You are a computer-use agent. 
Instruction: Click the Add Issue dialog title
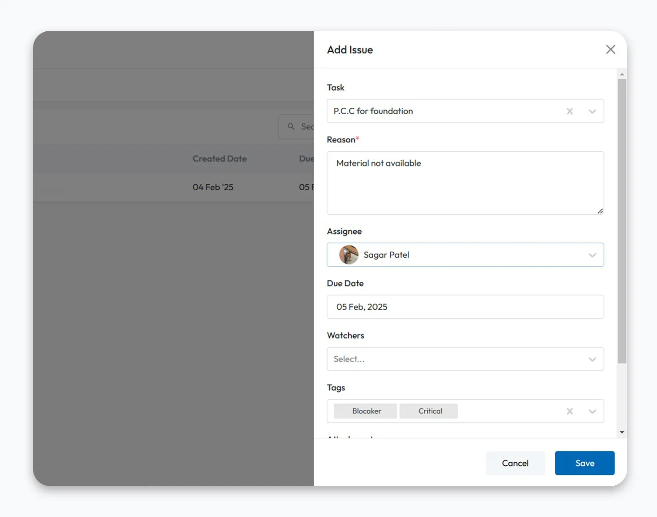350,50
